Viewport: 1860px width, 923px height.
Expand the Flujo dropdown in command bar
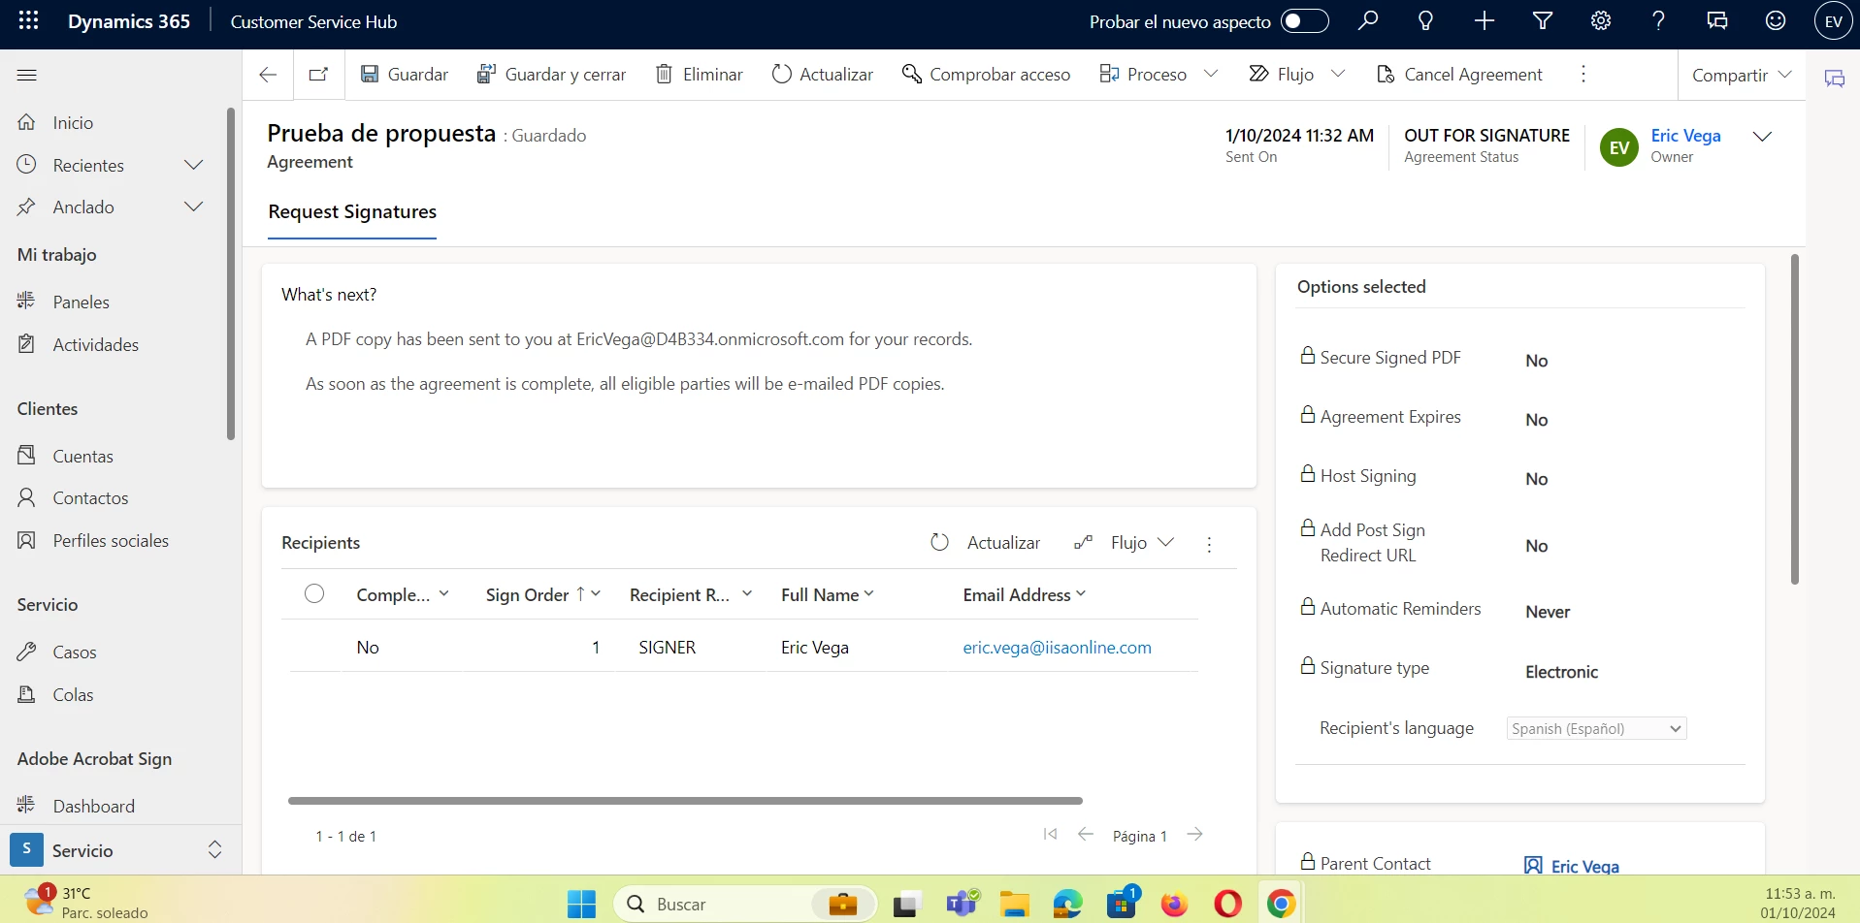pyautogui.click(x=1338, y=74)
